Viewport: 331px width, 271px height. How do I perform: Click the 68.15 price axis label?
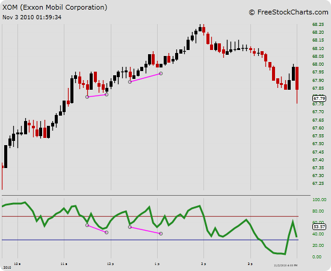coord(318,40)
